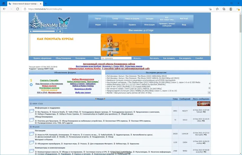Open Поиск по форуму menu item
The image size is (242, 155).
132,19
